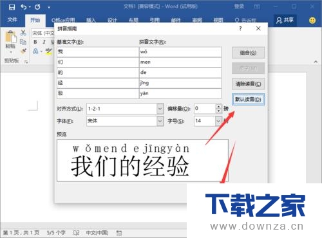The height and width of the screenshot is (238, 322).
Task: Click the base text field containing 验
Action: tap(98, 93)
